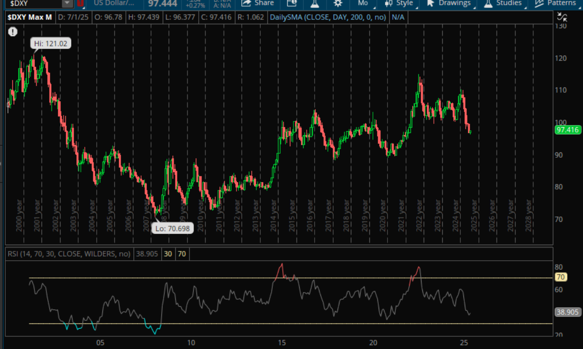Click the N/A value beside DailySMA
The width and height of the screenshot is (583, 349).
pos(398,18)
